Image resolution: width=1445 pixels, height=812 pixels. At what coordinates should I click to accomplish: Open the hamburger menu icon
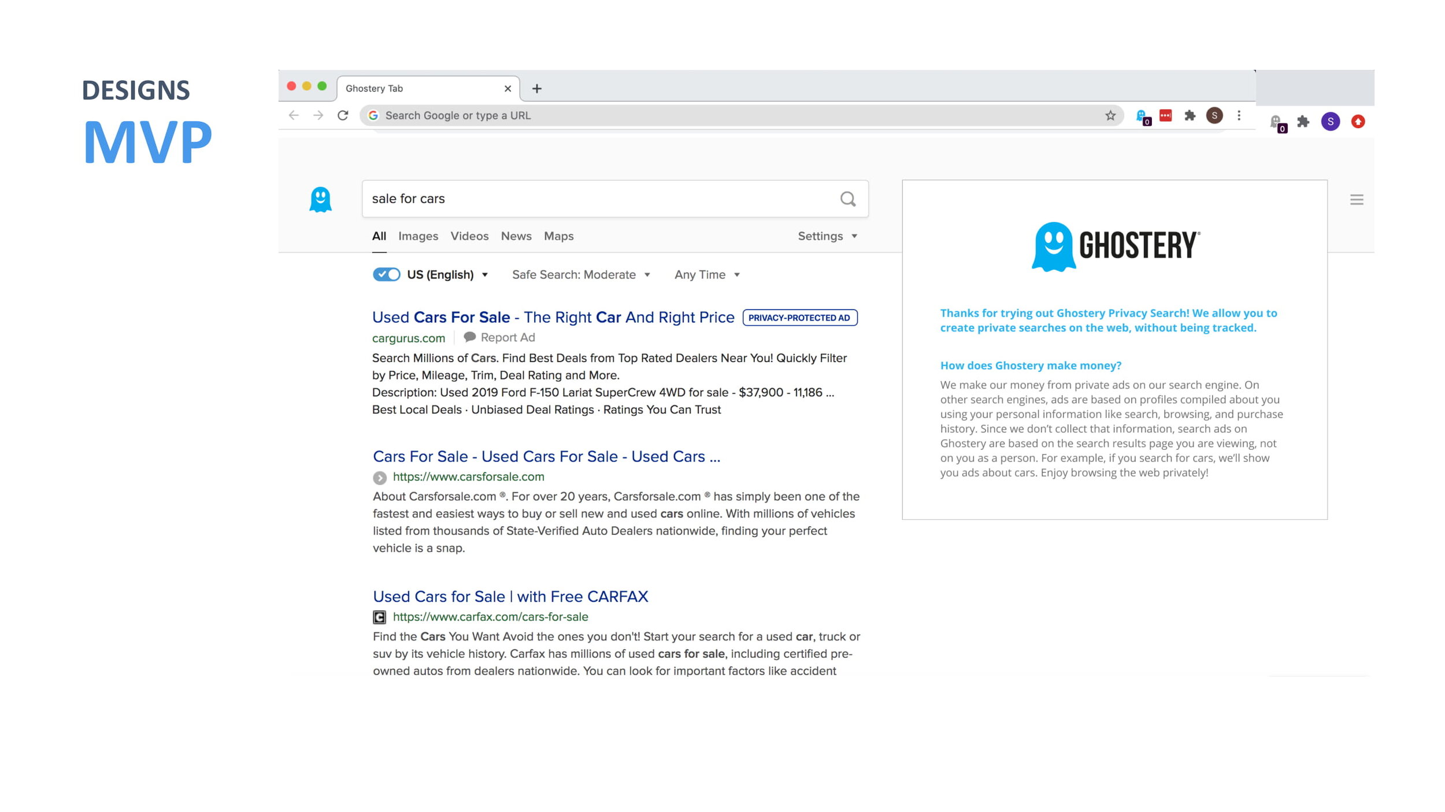[x=1357, y=200]
